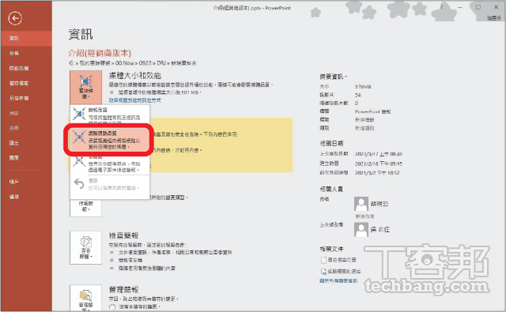Click the last modified date 2023/3/17 value
The height and width of the screenshot is (312, 506).
pos(379,154)
